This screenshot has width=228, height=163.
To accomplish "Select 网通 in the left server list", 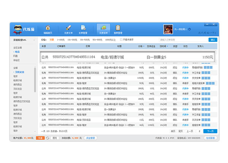I will 16,55.
